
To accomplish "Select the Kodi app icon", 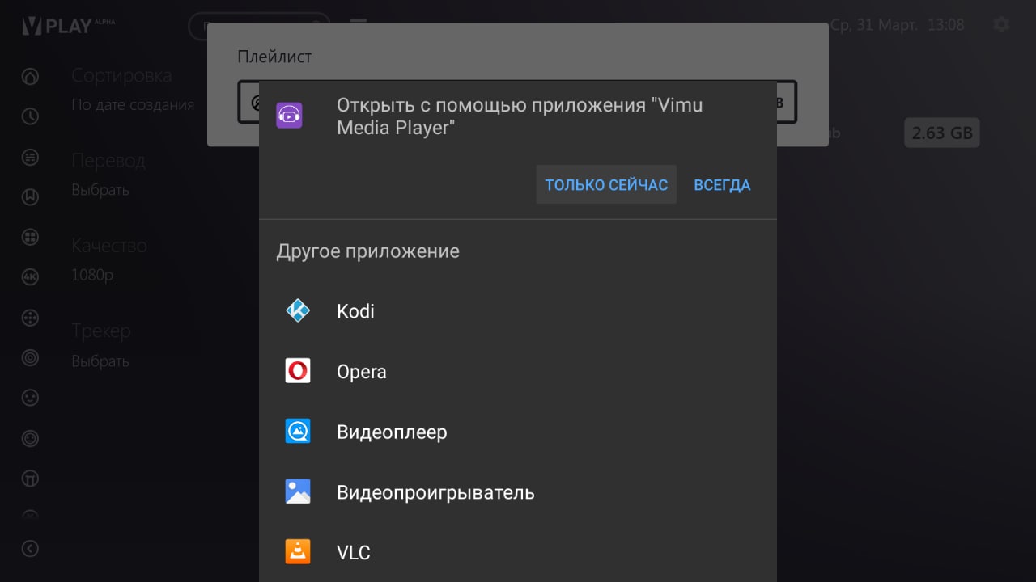I will click(298, 310).
